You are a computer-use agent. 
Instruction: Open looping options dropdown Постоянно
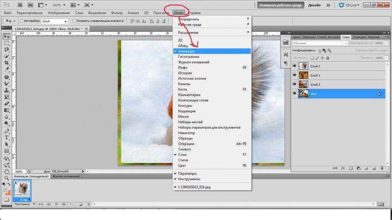[x=24, y=204]
